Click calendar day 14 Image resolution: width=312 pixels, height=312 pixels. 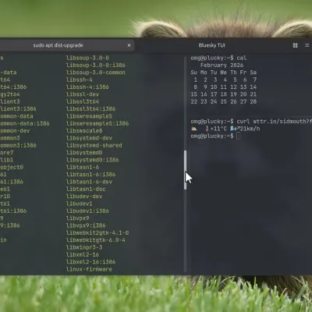[253, 87]
